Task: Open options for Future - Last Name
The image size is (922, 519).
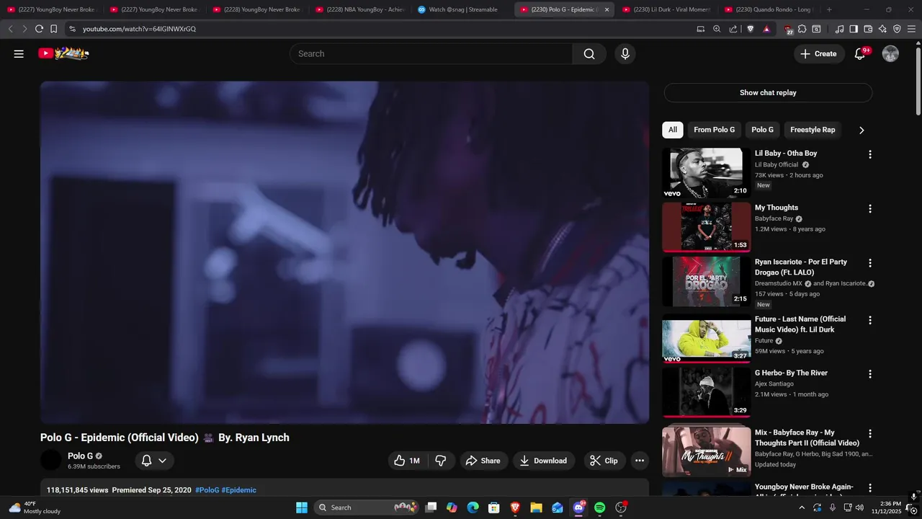Action: [x=869, y=320]
